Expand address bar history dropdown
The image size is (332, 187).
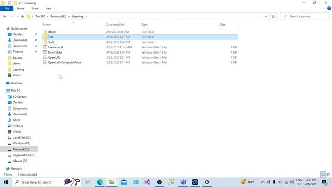pos(266,16)
